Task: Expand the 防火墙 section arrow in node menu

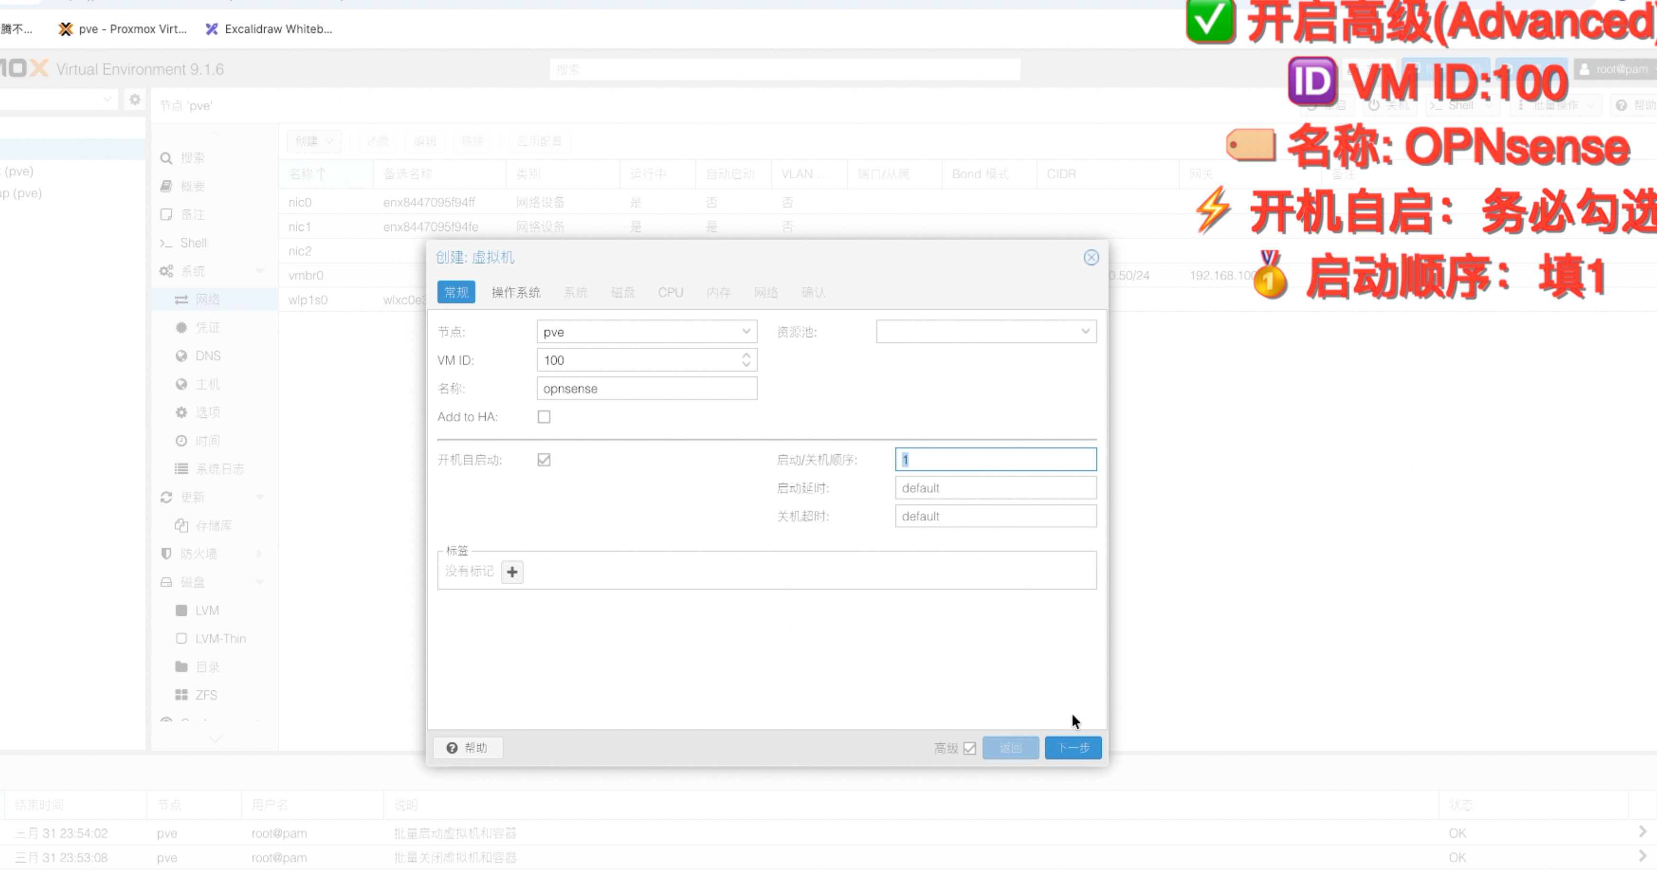Action: 260,554
